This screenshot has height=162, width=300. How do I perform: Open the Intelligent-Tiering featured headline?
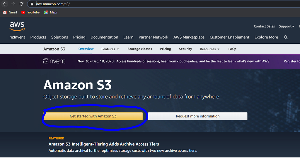(x=104, y=144)
